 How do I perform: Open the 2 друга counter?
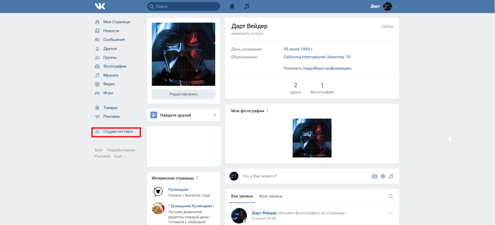point(295,88)
